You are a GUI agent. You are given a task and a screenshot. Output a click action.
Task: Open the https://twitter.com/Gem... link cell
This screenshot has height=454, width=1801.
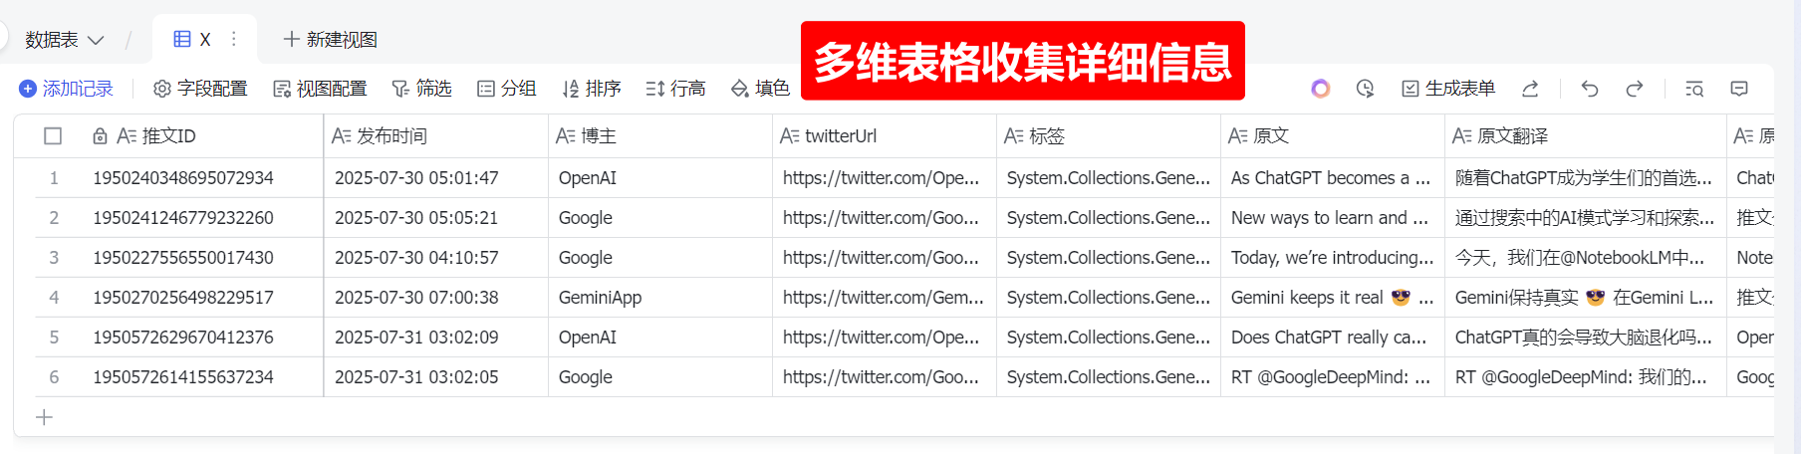[885, 298]
